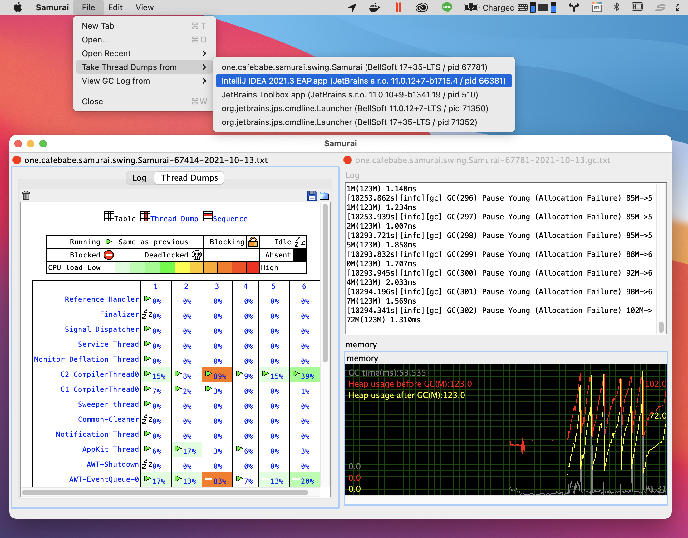Select the Samurai pid 67781 process entry
The width and height of the screenshot is (688, 538).
(x=364, y=67)
